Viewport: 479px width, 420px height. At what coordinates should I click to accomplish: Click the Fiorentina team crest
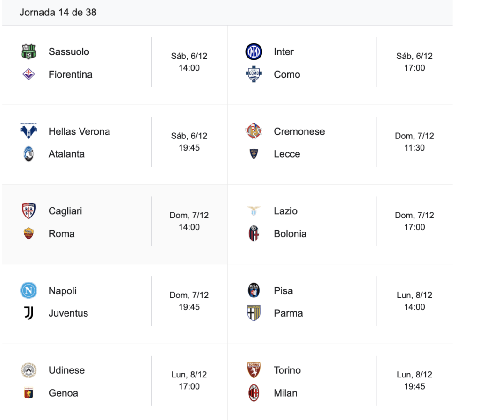tap(29, 74)
